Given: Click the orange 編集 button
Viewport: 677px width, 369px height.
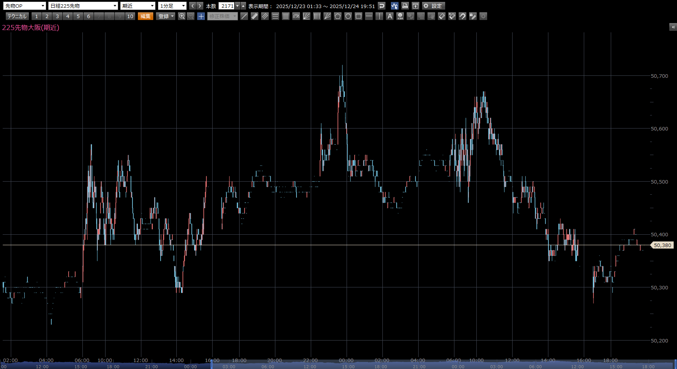Looking at the screenshot, I should 146,16.
